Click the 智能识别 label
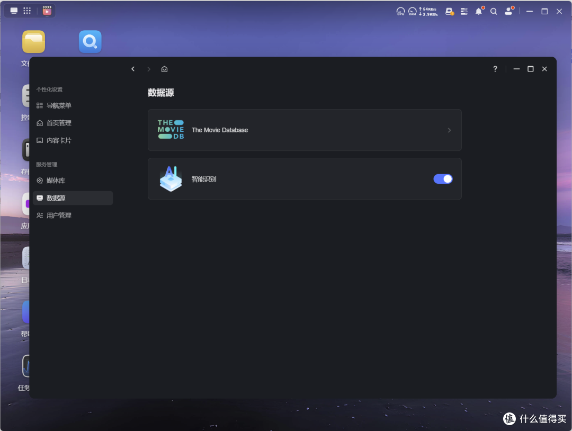This screenshot has height=431, width=572. click(204, 179)
